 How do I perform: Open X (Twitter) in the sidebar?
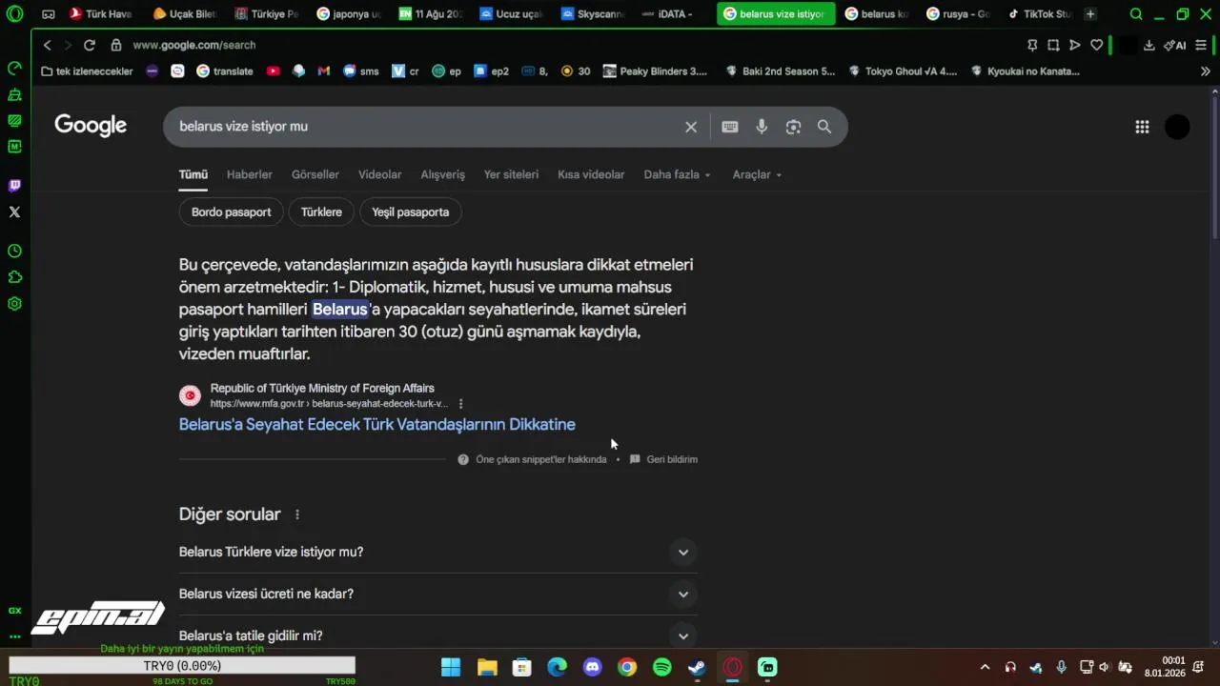click(14, 212)
